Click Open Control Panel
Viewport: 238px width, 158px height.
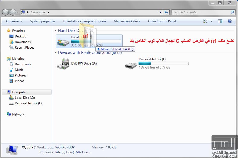tap(162, 21)
